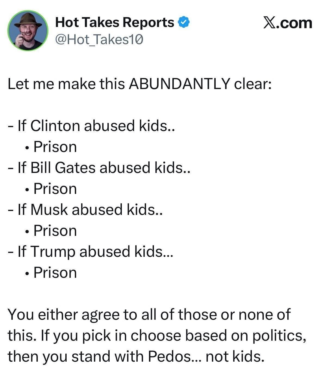Select the Prison bullet under the Trump line

coord(55,273)
